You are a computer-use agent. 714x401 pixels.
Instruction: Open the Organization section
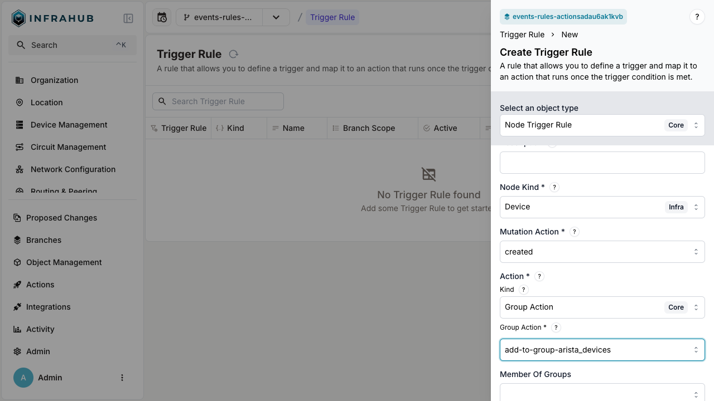point(54,80)
